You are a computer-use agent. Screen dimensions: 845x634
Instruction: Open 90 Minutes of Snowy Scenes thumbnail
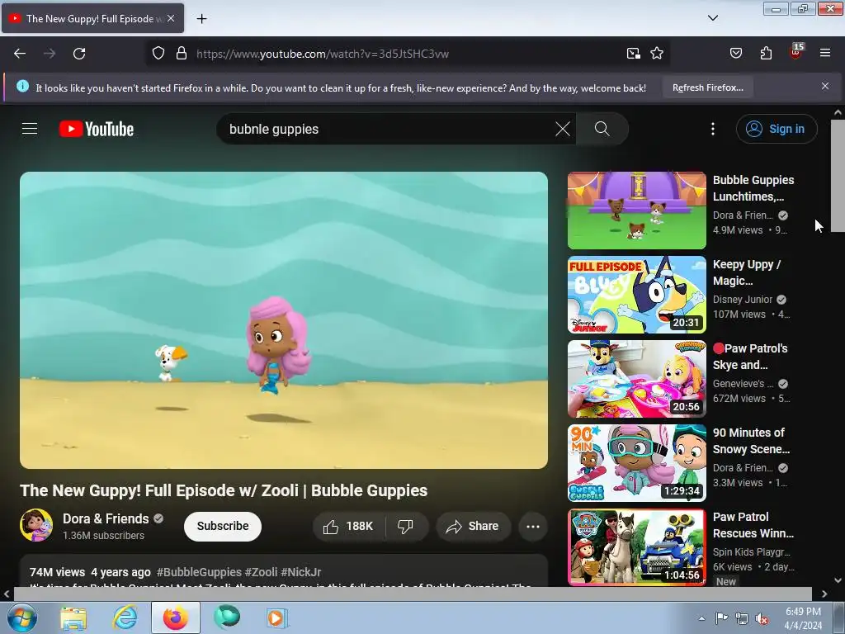636,463
